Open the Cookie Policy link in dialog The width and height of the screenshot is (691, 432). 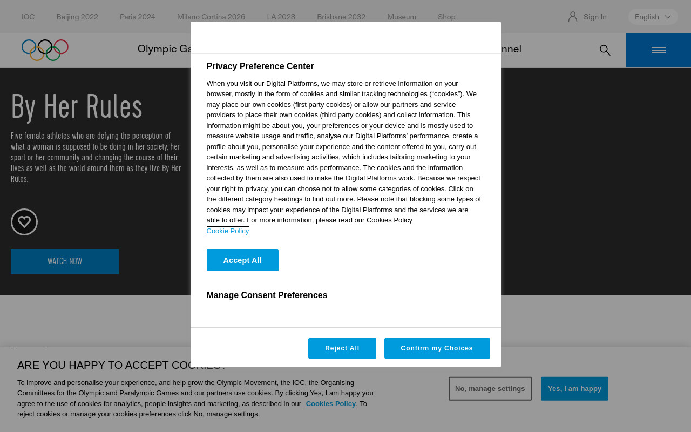tap(228, 231)
